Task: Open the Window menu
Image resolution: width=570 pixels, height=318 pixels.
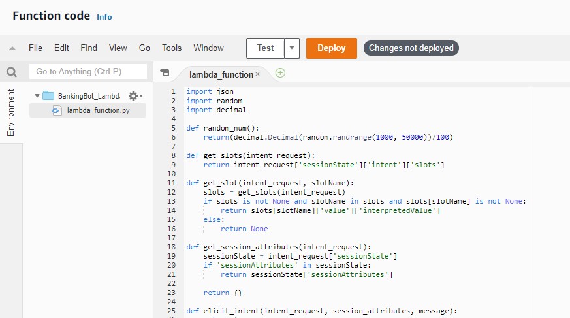Action: tap(209, 48)
